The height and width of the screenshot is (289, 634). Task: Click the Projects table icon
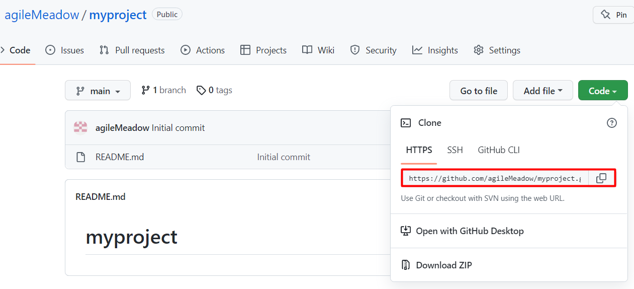[245, 50]
